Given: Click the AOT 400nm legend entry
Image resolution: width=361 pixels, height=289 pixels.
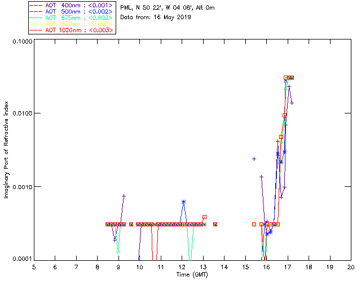Looking at the screenshot, I should pos(72,5).
